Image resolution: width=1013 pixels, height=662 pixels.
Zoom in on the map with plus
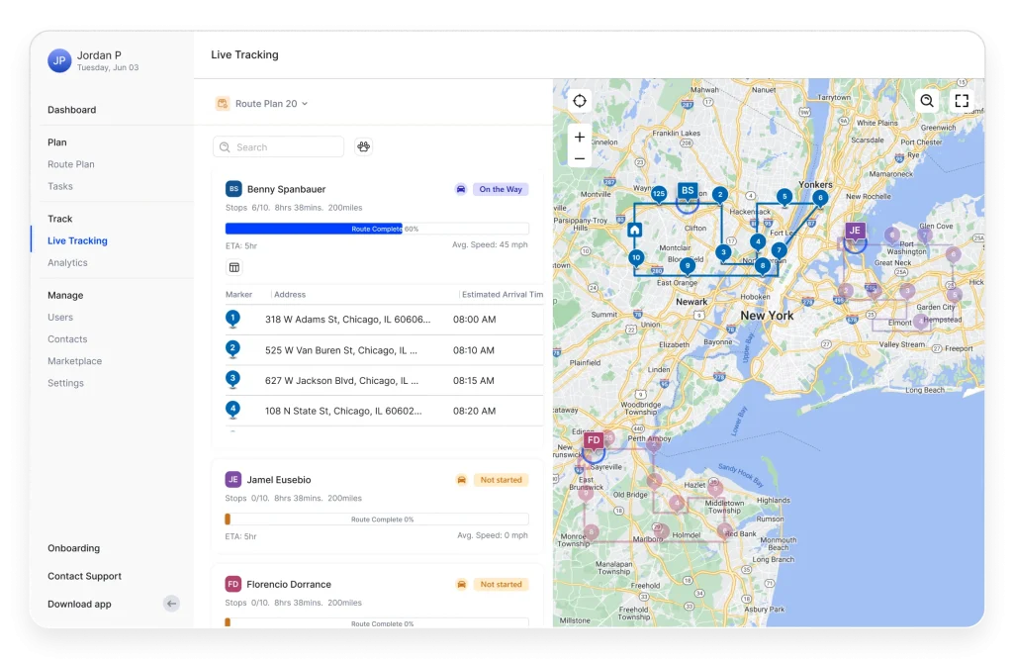(580, 138)
